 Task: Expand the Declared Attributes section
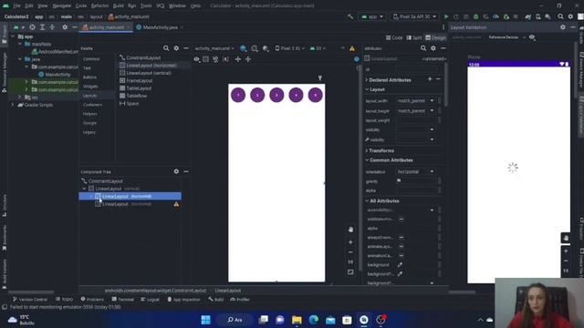367,80
